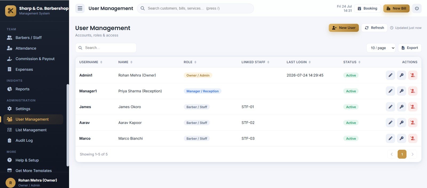The width and height of the screenshot is (427, 188).
Task: Click key icon in Marco row
Action: (401, 138)
